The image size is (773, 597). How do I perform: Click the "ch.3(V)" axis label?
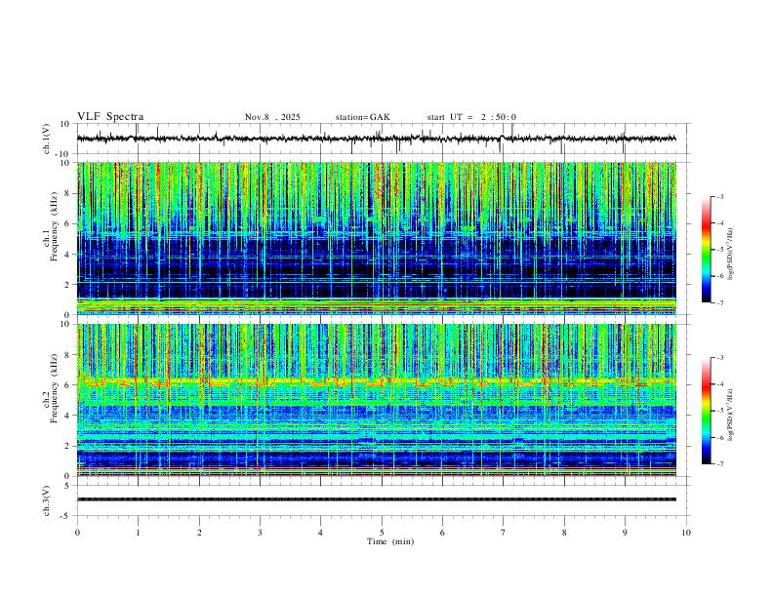(47, 500)
